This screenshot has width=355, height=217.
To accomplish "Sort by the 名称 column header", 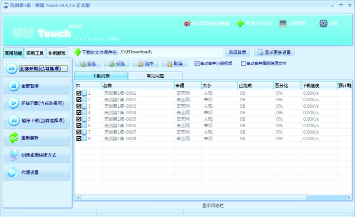I will pos(138,86).
